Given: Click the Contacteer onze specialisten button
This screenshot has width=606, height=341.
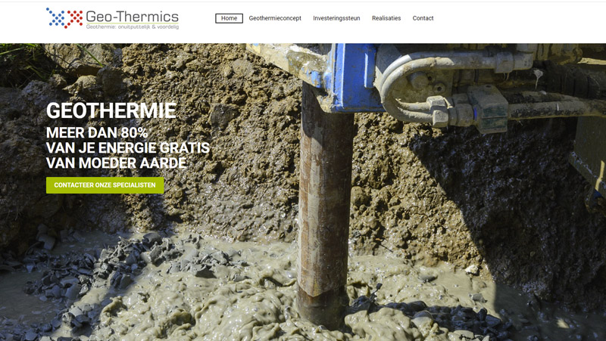Looking at the screenshot, I should [x=105, y=185].
